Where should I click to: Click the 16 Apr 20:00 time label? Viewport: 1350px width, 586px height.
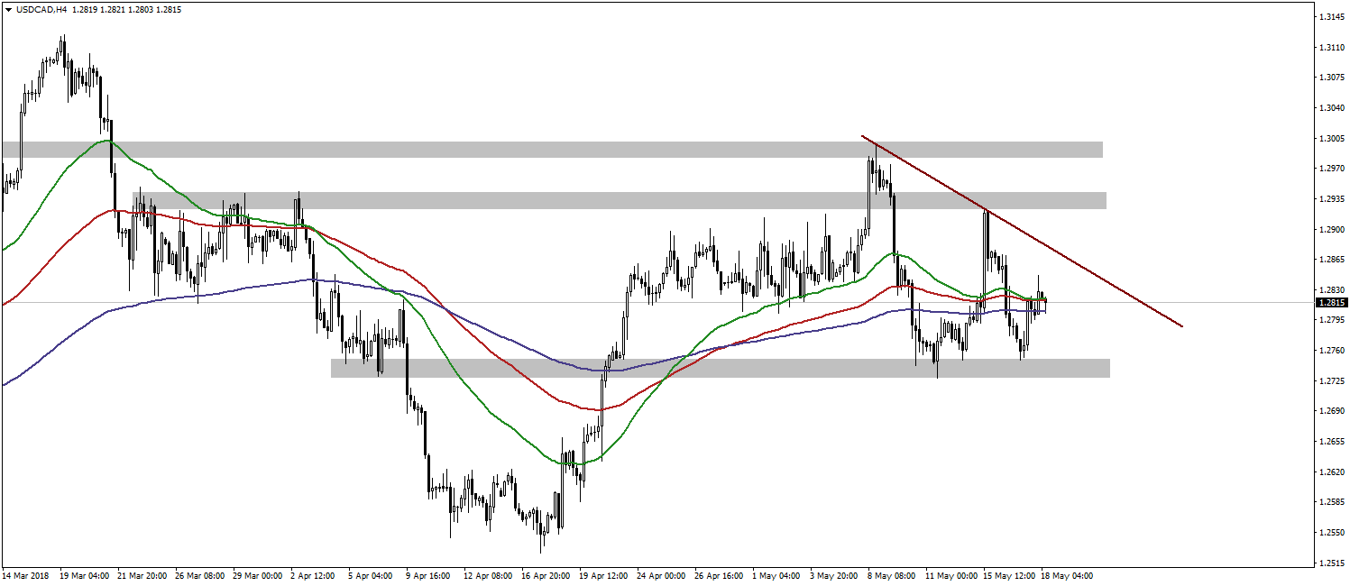point(547,574)
